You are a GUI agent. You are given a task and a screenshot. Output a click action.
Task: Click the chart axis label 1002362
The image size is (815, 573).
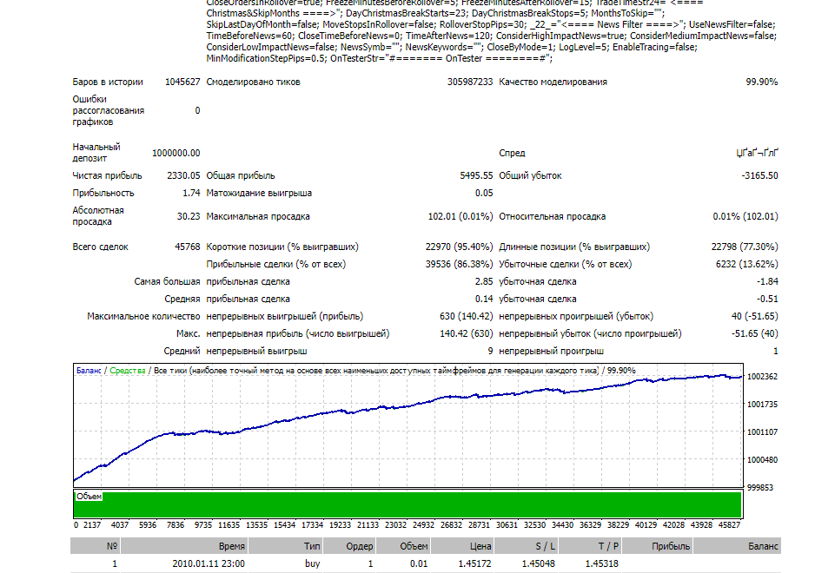tap(762, 377)
